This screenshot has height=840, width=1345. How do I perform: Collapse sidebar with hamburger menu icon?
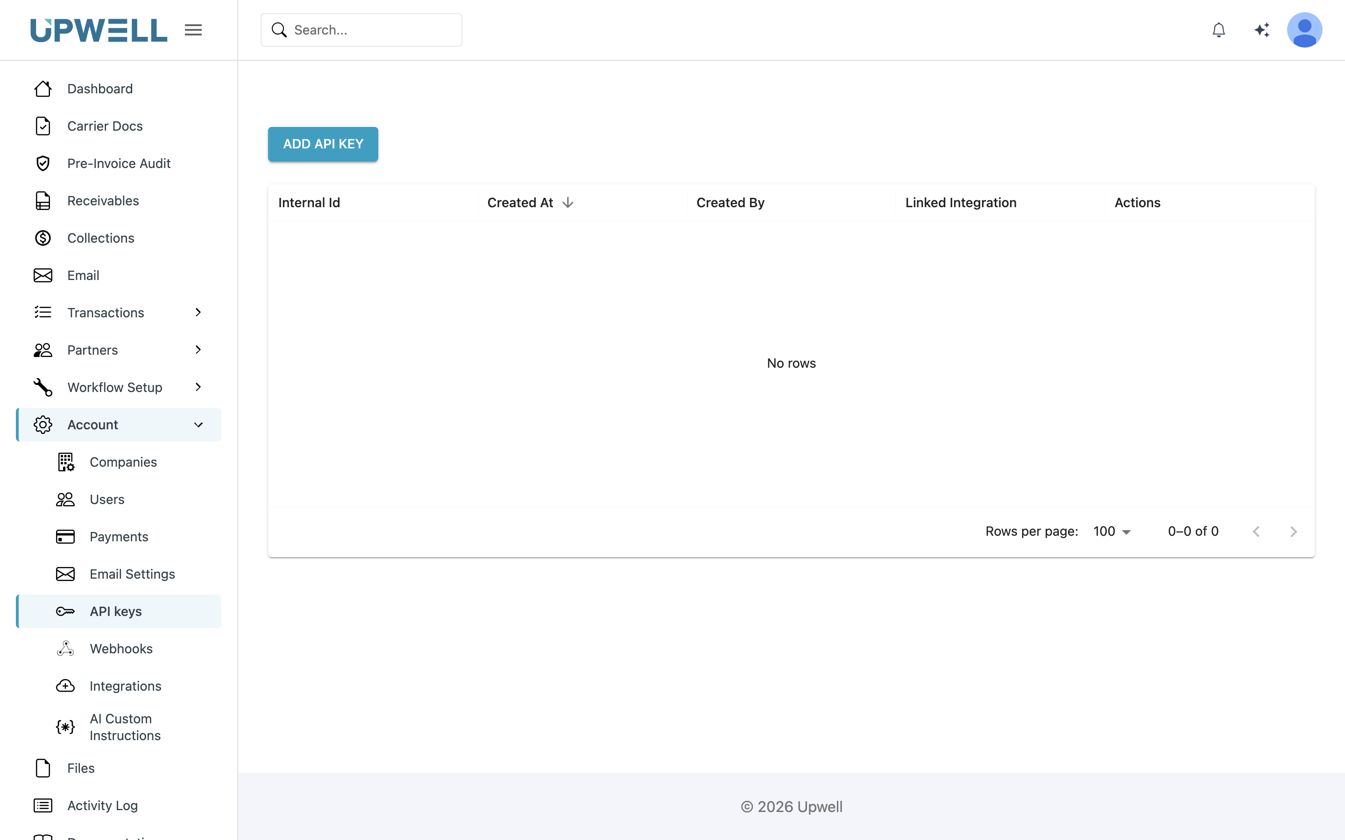[x=193, y=30]
